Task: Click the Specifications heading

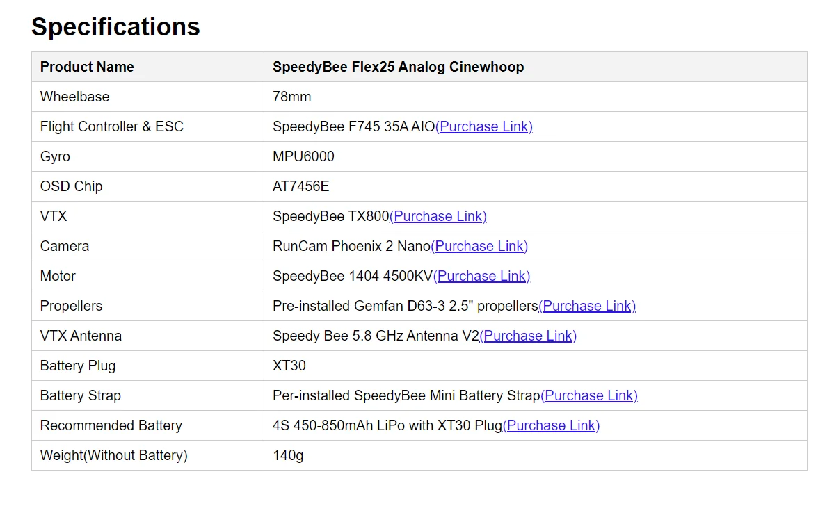Action: coord(115,26)
